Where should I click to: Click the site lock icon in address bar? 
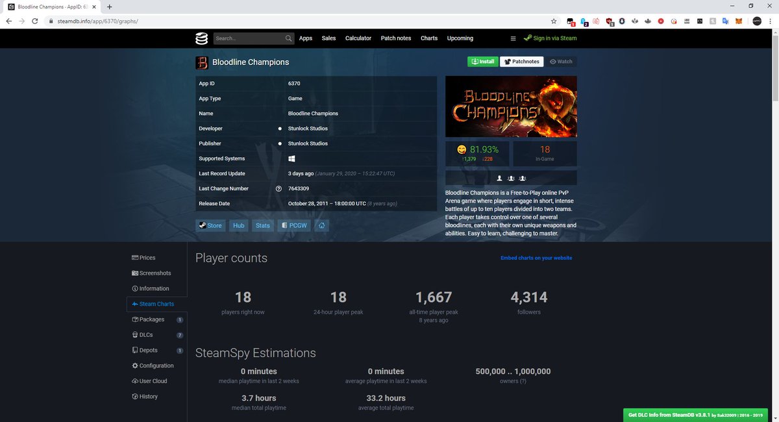(51, 21)
